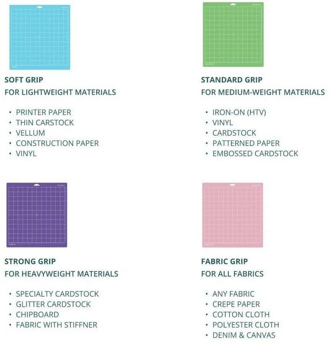This screenshot has width=330, height=343.
Task: Click the EMBOSSED CARDSTOCK list item
Action: [255, 153]
